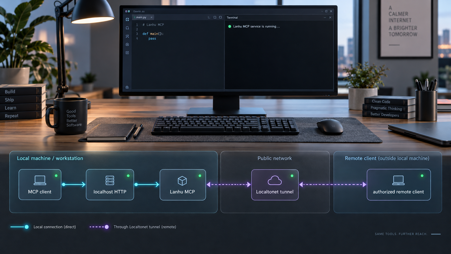Viewport: 451px width, 254px height.
Task: Close the Terminal panel
Action: pyautogui.click(x=330, y=18)
